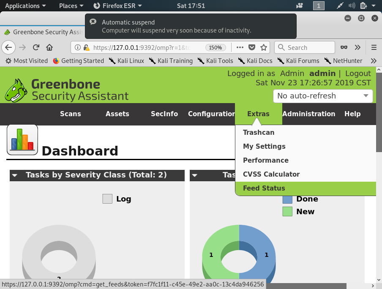Open the Firefox home page
This screenshot has width=382, height=289.
coord(49,47)
